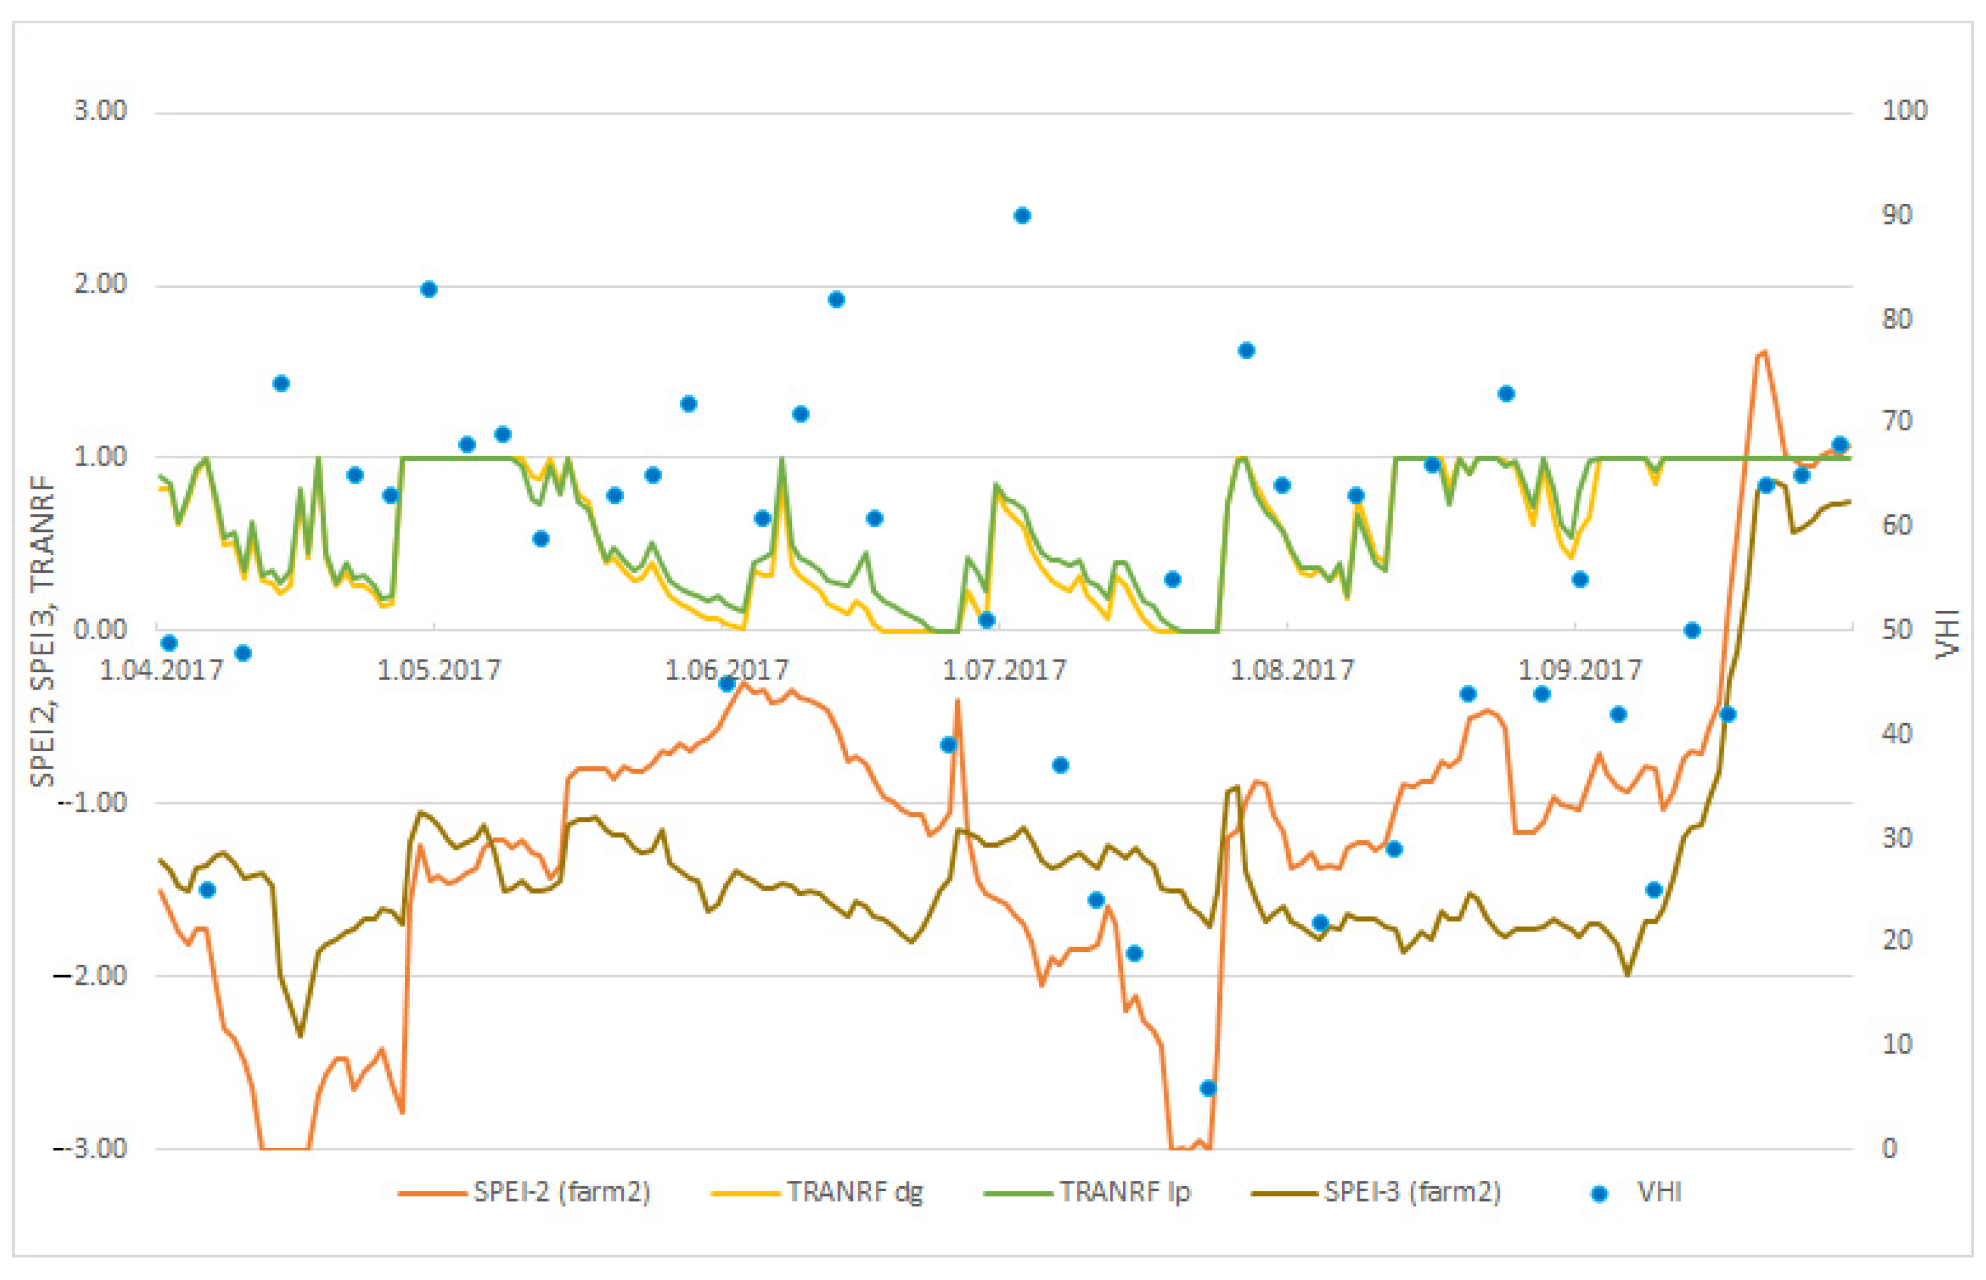
Task: Click the highest VHI data point near 90
Action: tap(1022, 216)
